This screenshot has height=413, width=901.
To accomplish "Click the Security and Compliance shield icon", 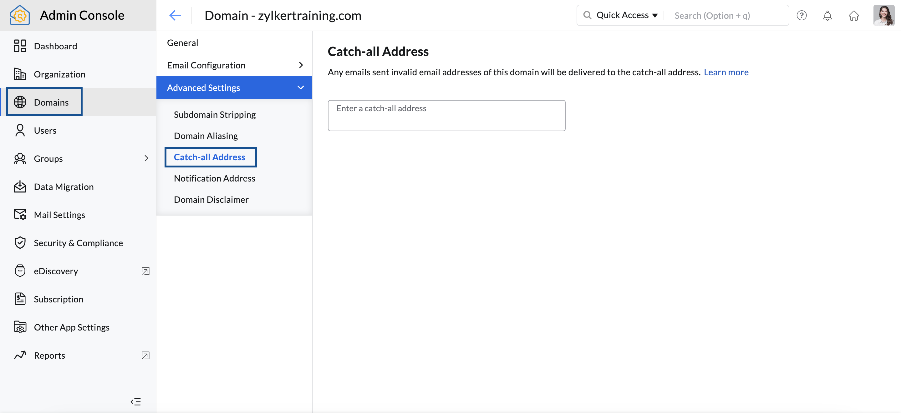I will pyautogui.click(x=19, y=243).
